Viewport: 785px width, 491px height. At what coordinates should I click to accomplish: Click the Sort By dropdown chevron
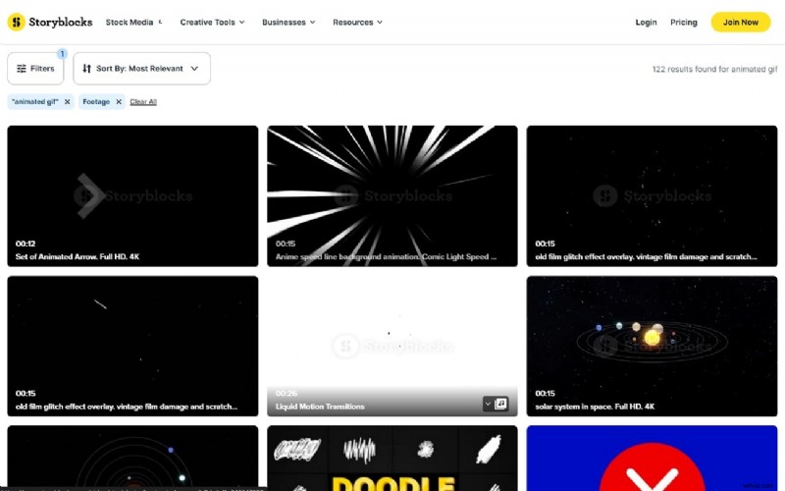click(x=194, y=69)
